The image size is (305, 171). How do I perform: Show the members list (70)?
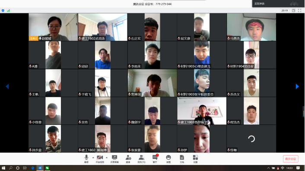pos(141,159)
